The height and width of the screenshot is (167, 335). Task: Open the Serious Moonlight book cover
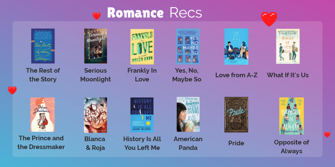coord(95,46)
